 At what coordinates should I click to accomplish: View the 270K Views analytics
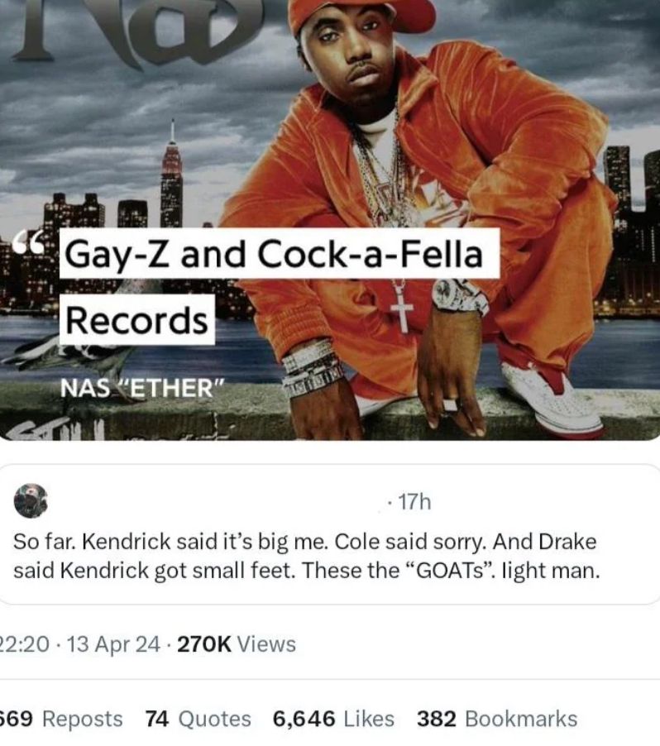pos(237,644)
